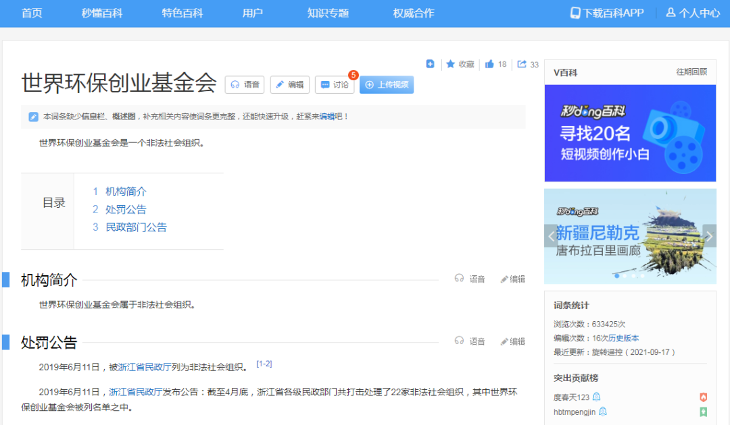Jump to 民政部门公告 in table of contents
Screen dimensions: 730x425
coord(136,227)
